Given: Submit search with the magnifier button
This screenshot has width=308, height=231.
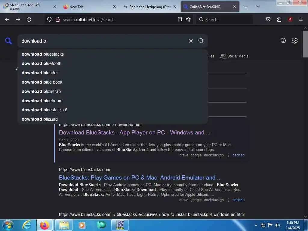Looking at the screenshot, I should point(201,41).
